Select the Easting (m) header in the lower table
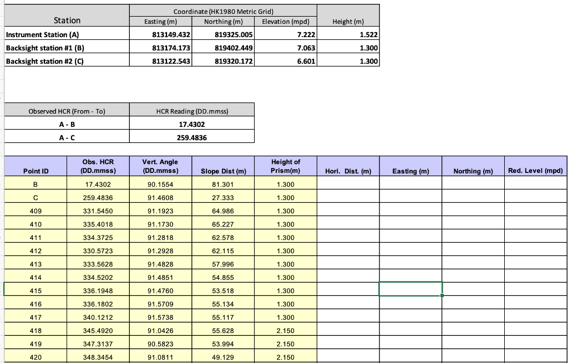 tap(410, 166)
